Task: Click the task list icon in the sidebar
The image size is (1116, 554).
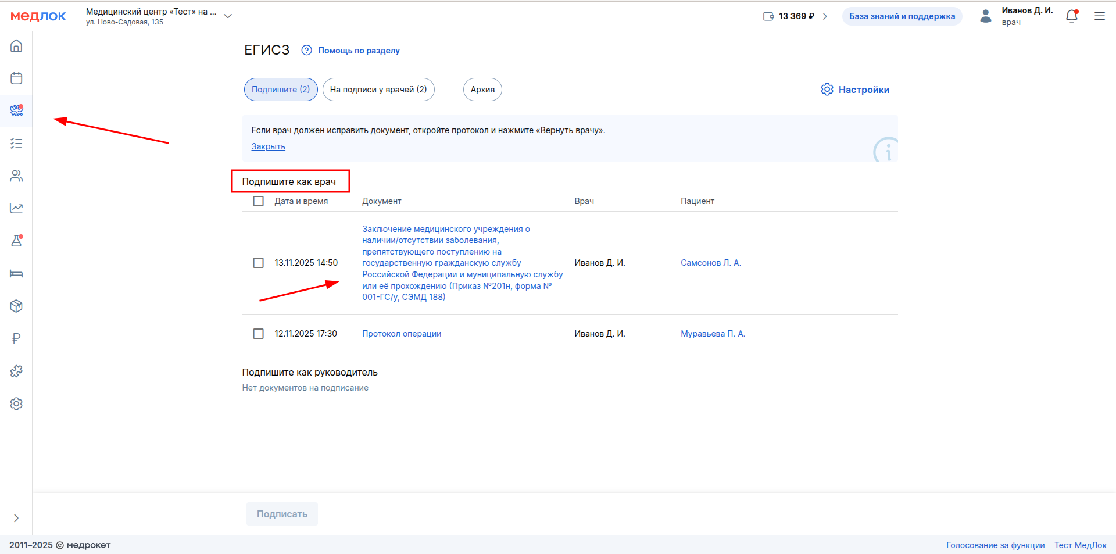Action: [16, 144]
